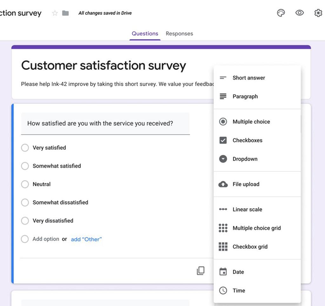325x306 pixels.
Task: Switch to the Questions tab
Action: (145, 34)
